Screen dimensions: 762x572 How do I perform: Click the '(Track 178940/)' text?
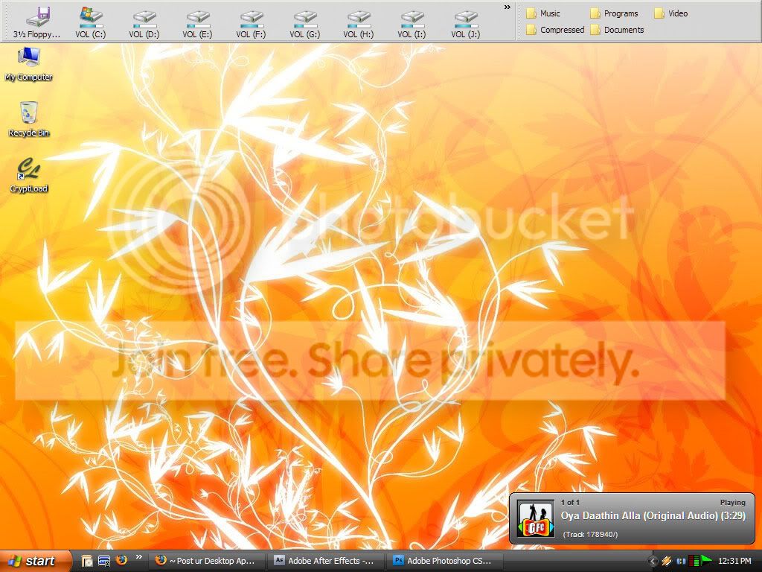point(590,534)
